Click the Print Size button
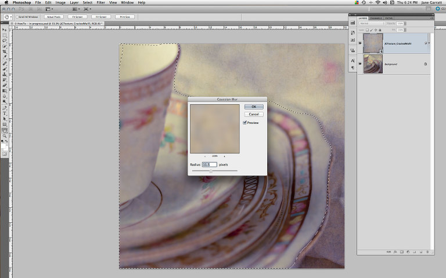This screenshot has width=446, height=278. tap(125, 17)
